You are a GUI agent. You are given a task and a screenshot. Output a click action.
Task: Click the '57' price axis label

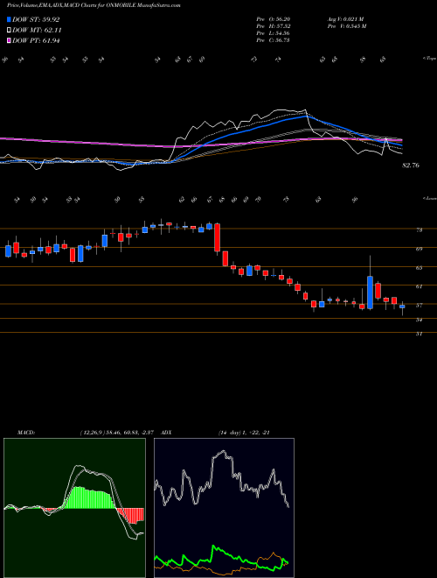point(419,305)
